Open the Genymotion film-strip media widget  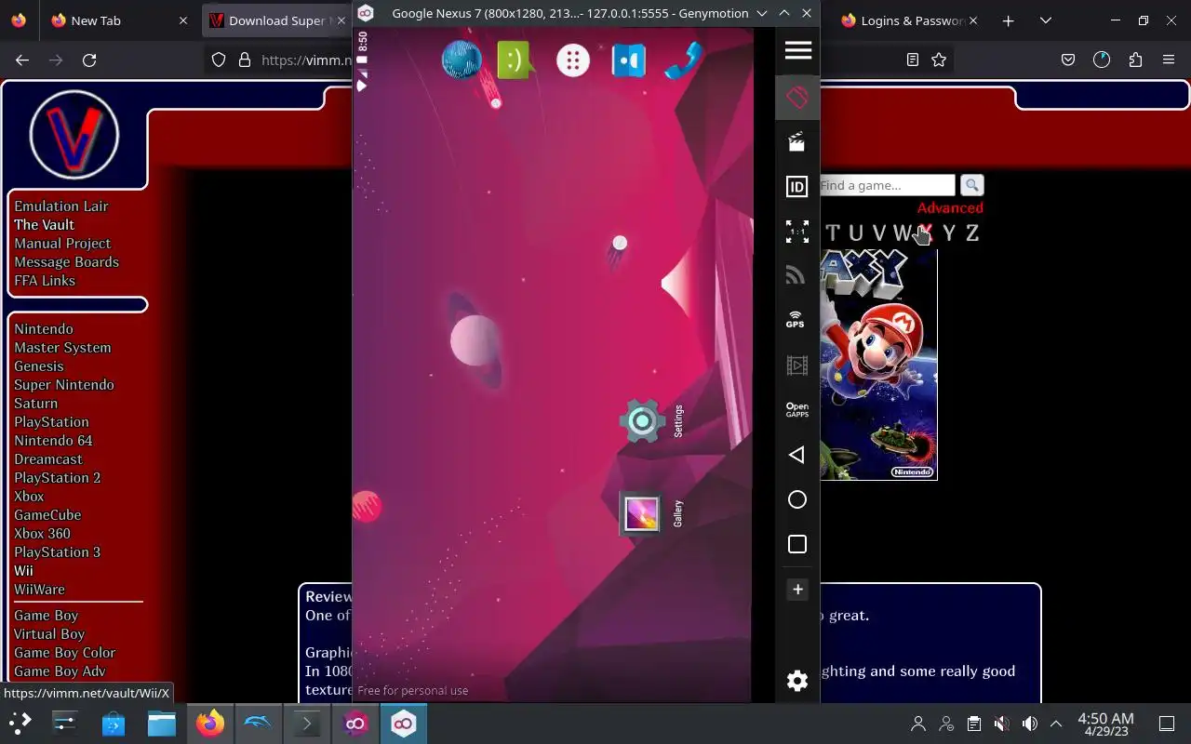796,365
